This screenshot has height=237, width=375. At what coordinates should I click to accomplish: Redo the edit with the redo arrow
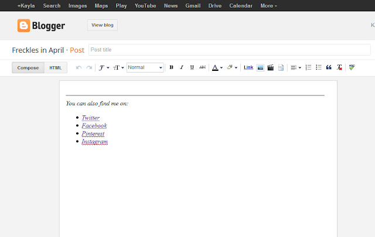pyautogui.click(x=89, y=68)
